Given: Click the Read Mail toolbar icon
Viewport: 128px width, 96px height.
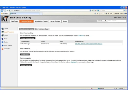Looking at the screenshot, I should coord(104,14).
